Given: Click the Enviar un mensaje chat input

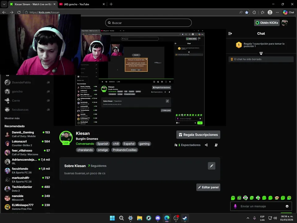Looking at the screenshot, I should [261, 206].
